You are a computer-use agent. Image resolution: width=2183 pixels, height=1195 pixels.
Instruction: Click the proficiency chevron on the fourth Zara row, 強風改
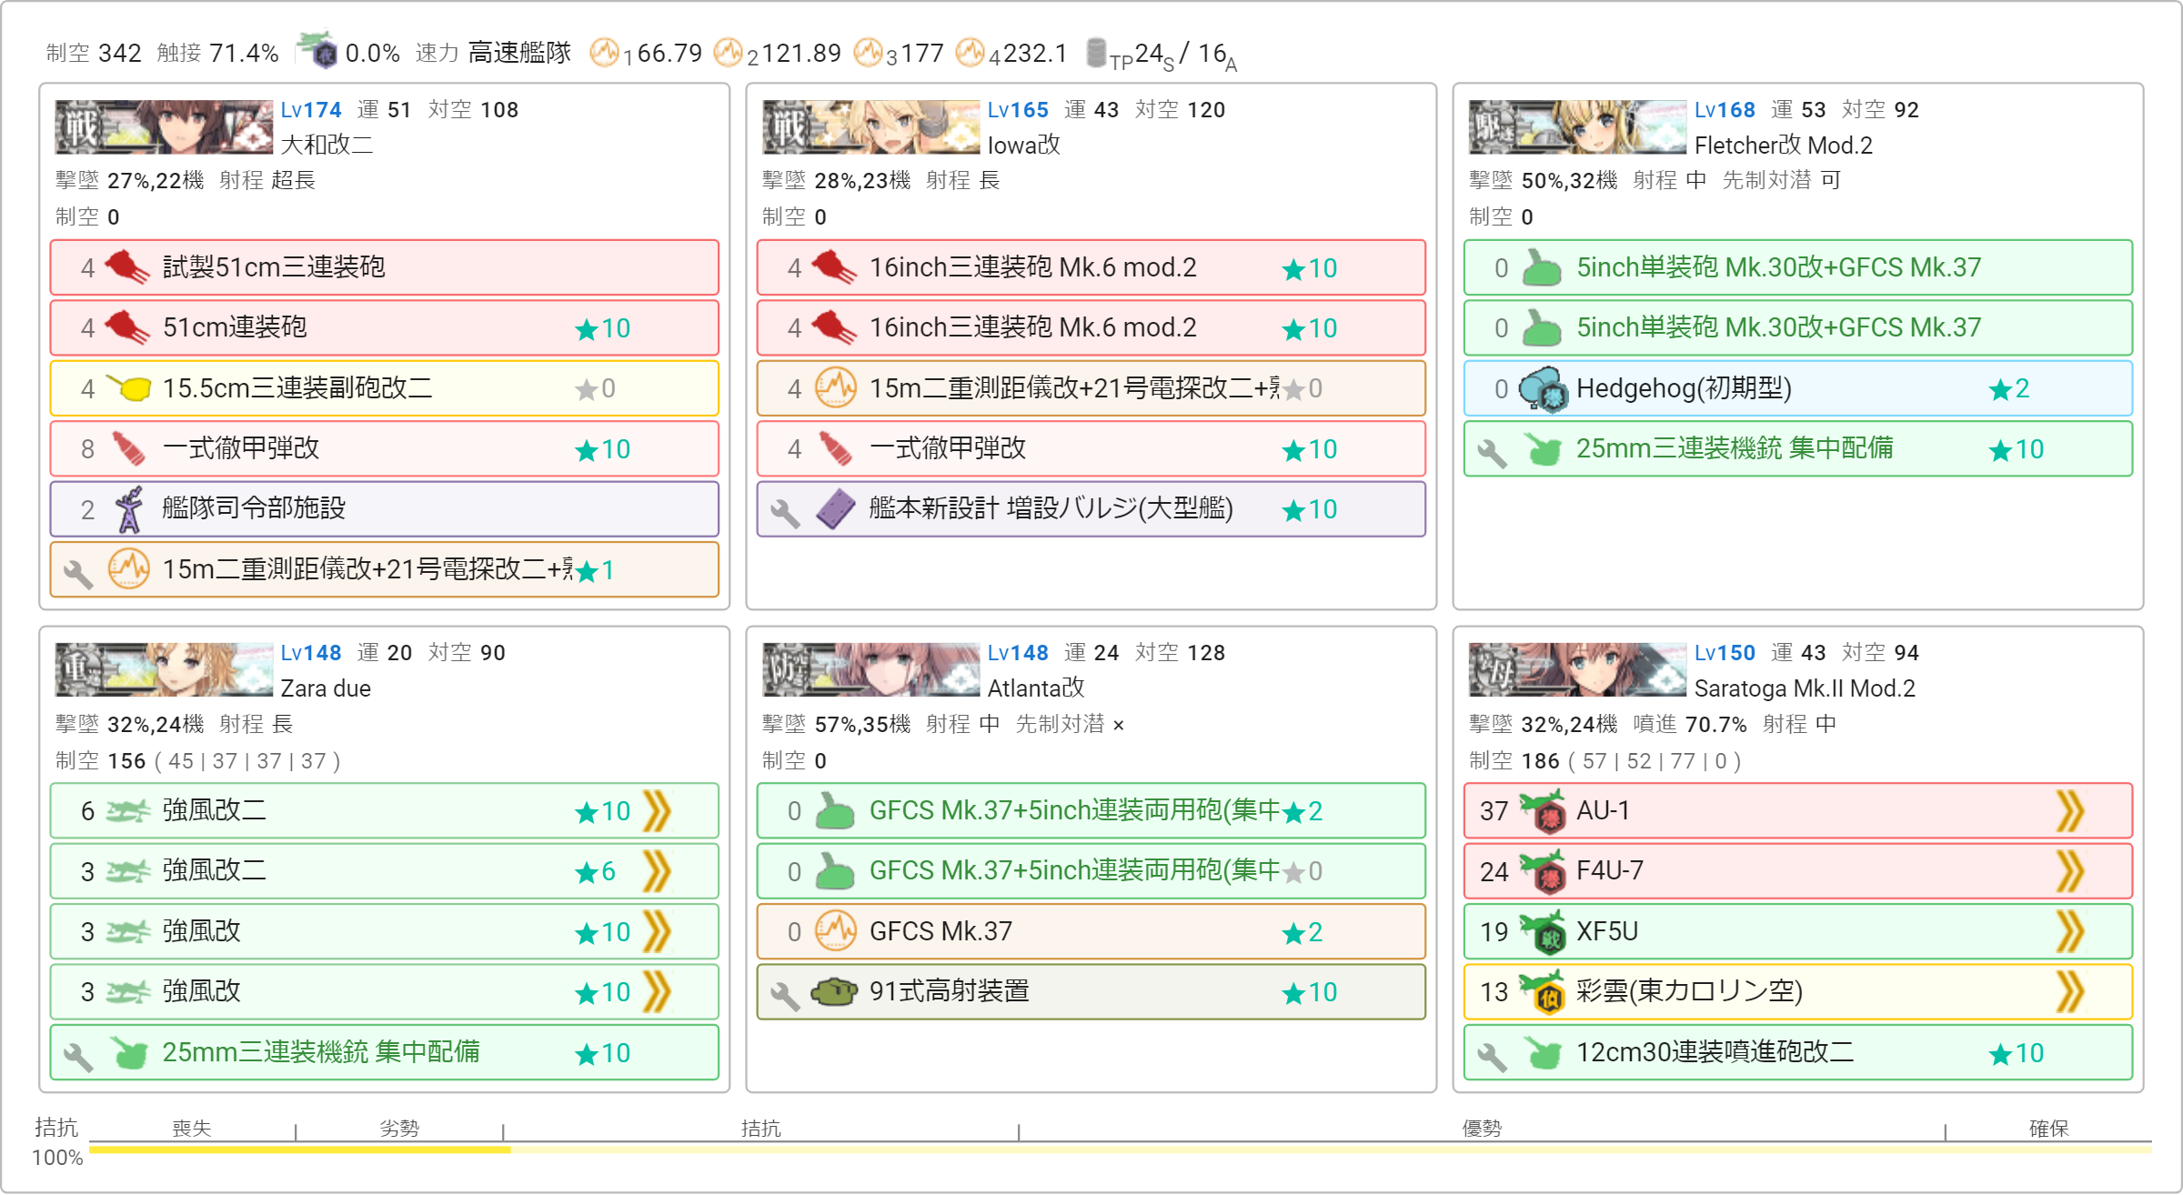pyautogui.click(x=657, y=991)
